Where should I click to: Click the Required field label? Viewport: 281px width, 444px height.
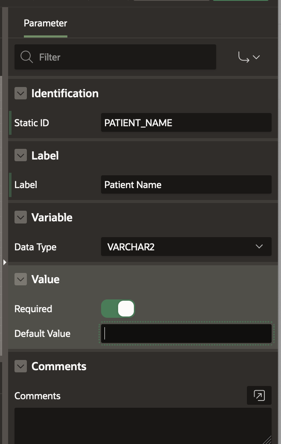pyautogui.click(x=33, y=309)
